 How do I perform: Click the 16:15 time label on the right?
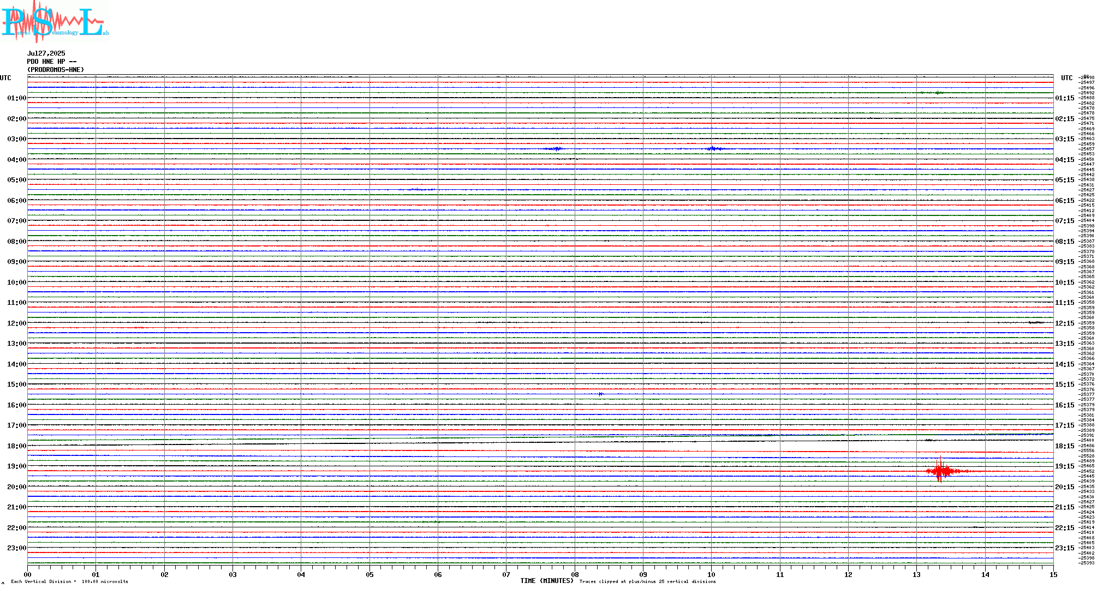point(1065,405)
